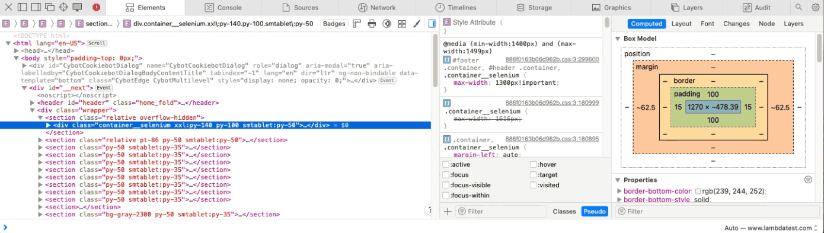
Task: Toggle the Pseudo button in styles footer
Action: tap(595, 211)
